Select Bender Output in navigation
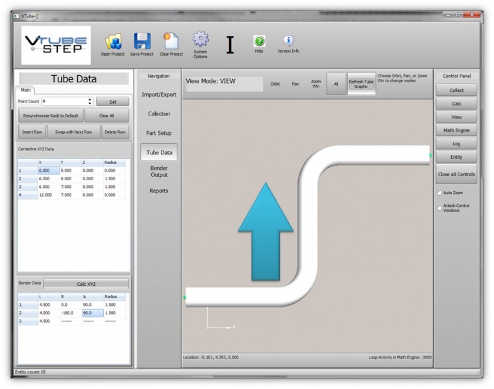Image resolution: width=494 pixels, height=389 pixels. click(x=159, y=172)
